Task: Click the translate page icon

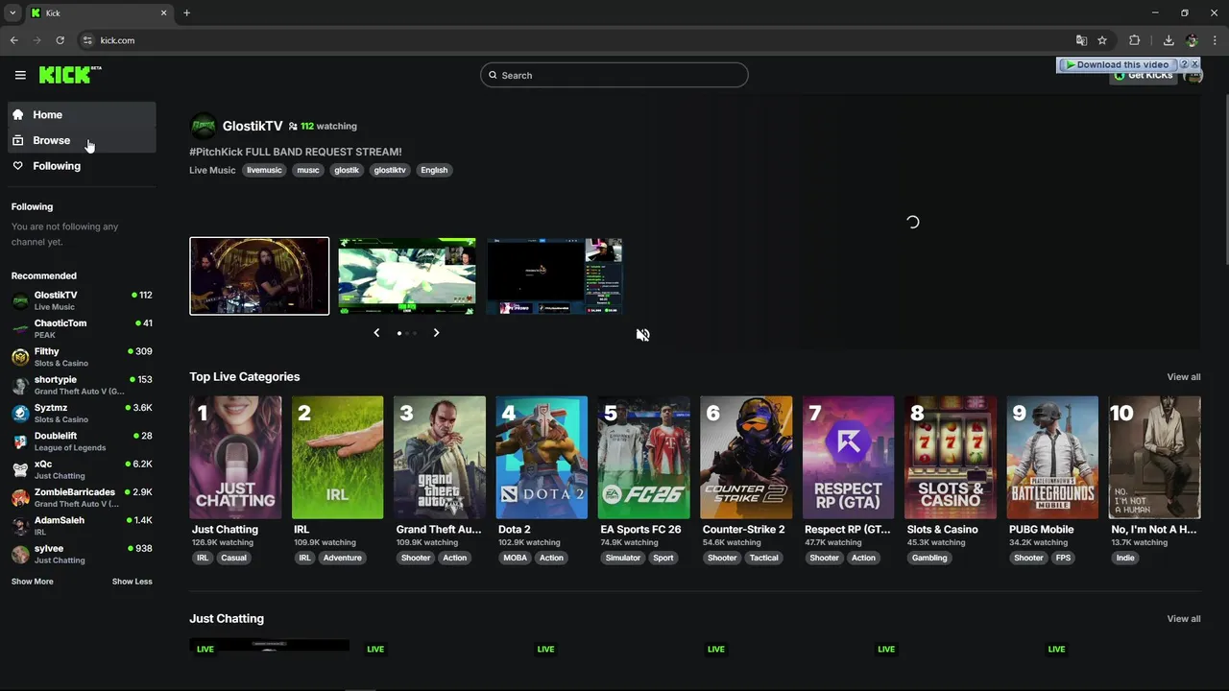Action: (x=1081, y=40)
